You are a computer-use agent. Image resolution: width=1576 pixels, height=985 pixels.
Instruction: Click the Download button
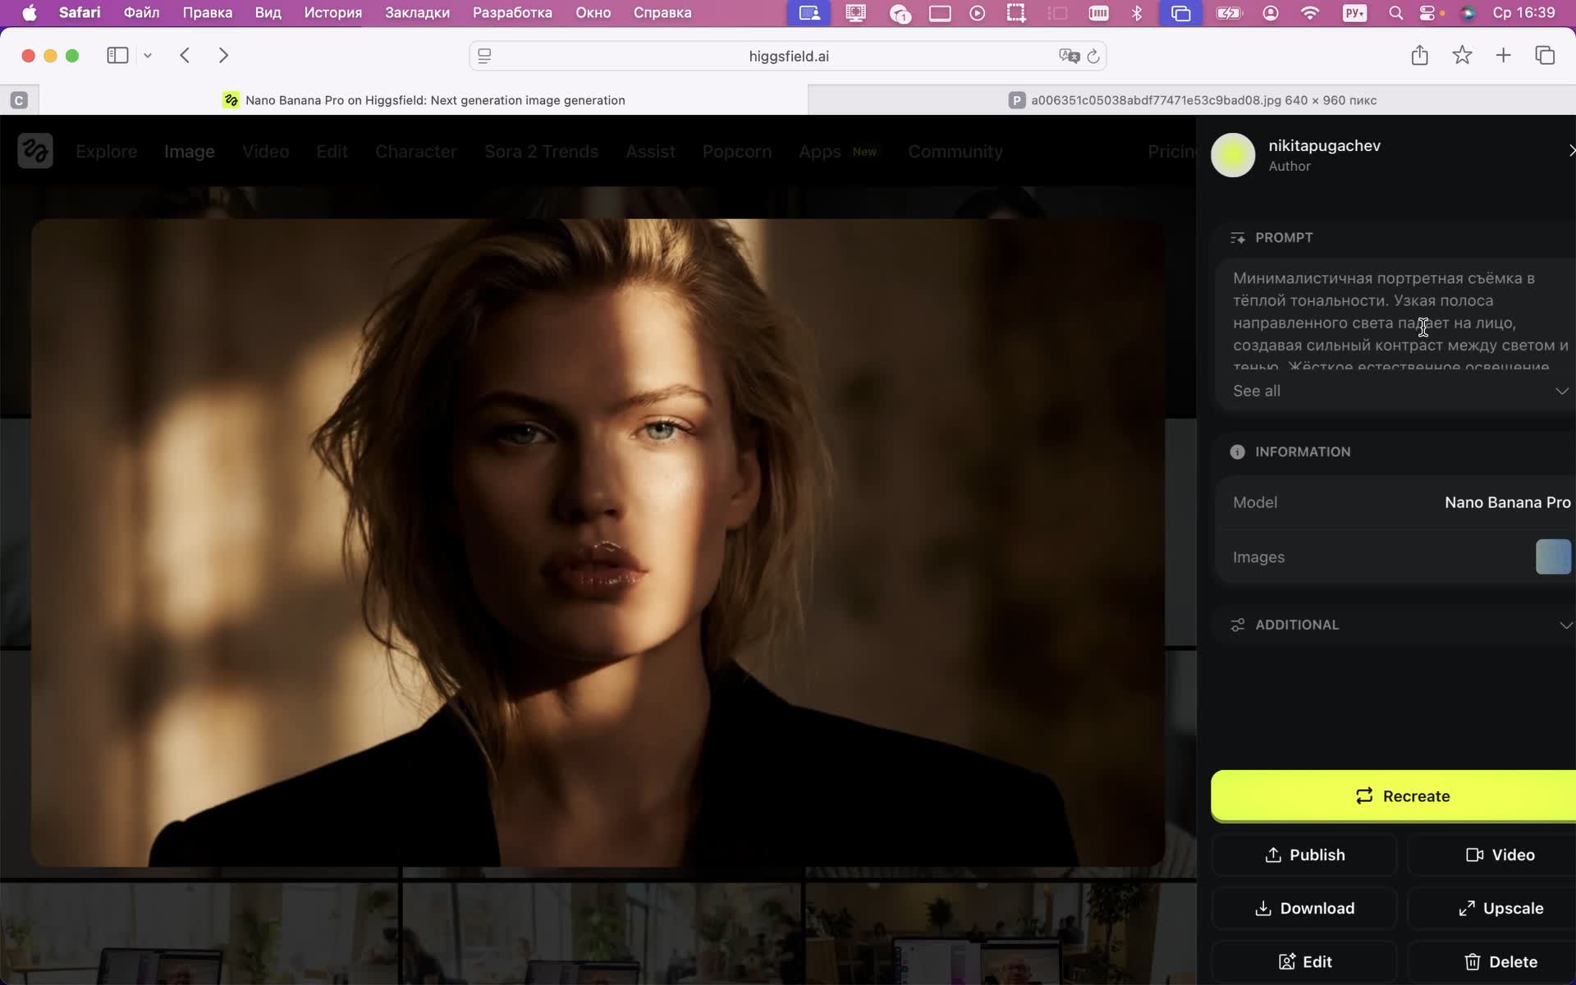(1304, 909)
